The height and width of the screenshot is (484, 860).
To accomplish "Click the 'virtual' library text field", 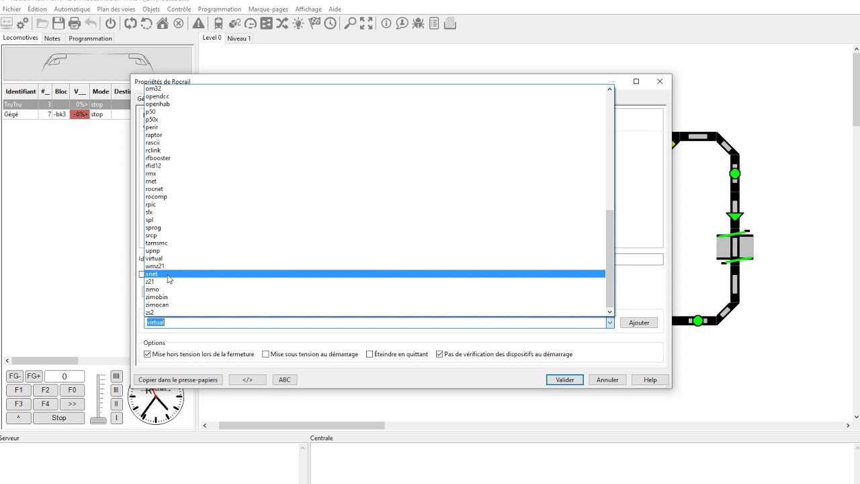I will tap(375, 323).
